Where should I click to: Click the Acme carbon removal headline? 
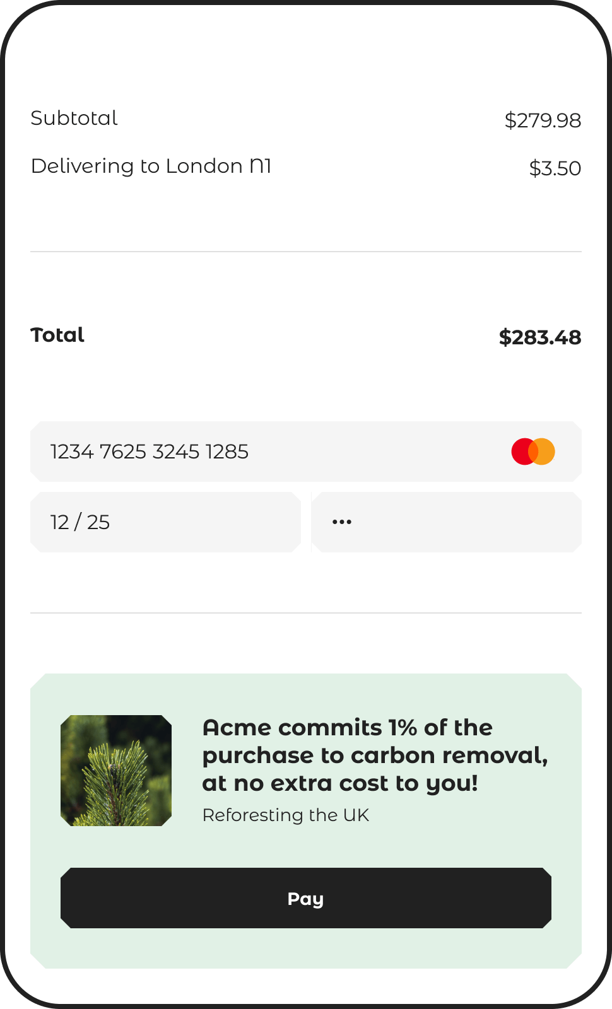click(375, 755)
